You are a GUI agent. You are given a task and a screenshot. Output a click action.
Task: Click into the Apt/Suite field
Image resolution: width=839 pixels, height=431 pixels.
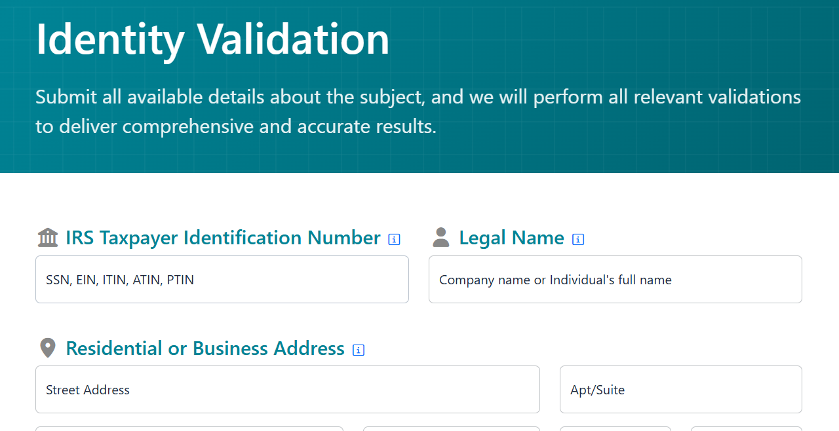[x=681, y=390]
